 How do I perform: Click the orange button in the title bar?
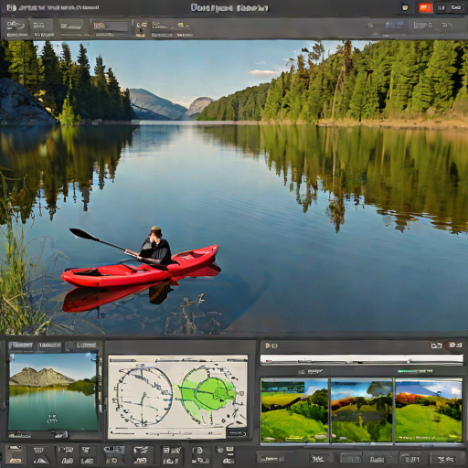[x=426, y=8]
